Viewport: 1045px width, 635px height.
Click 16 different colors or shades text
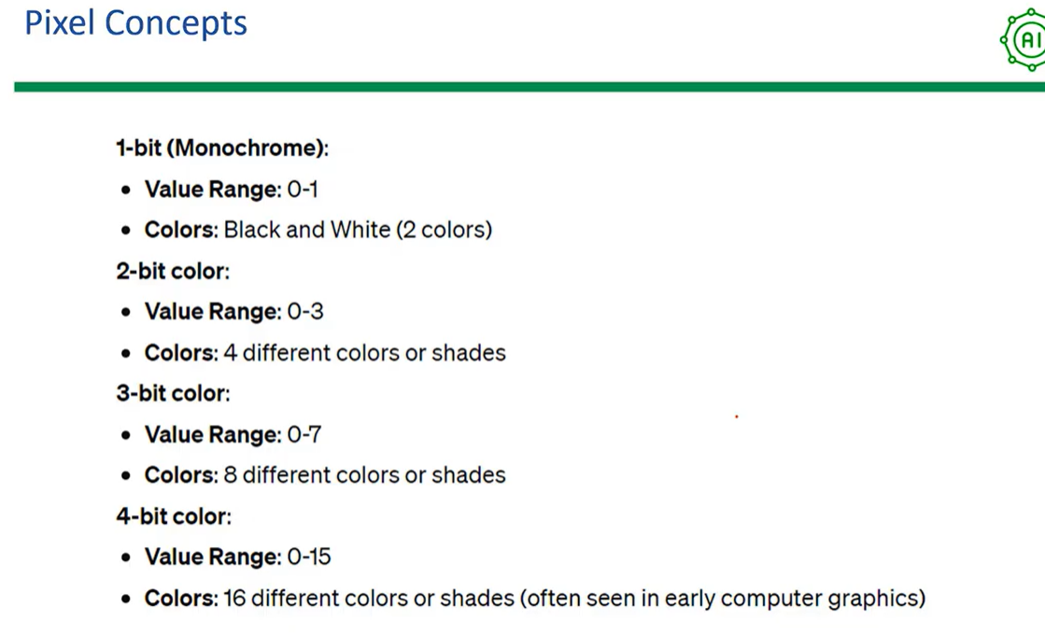(369, 599)
